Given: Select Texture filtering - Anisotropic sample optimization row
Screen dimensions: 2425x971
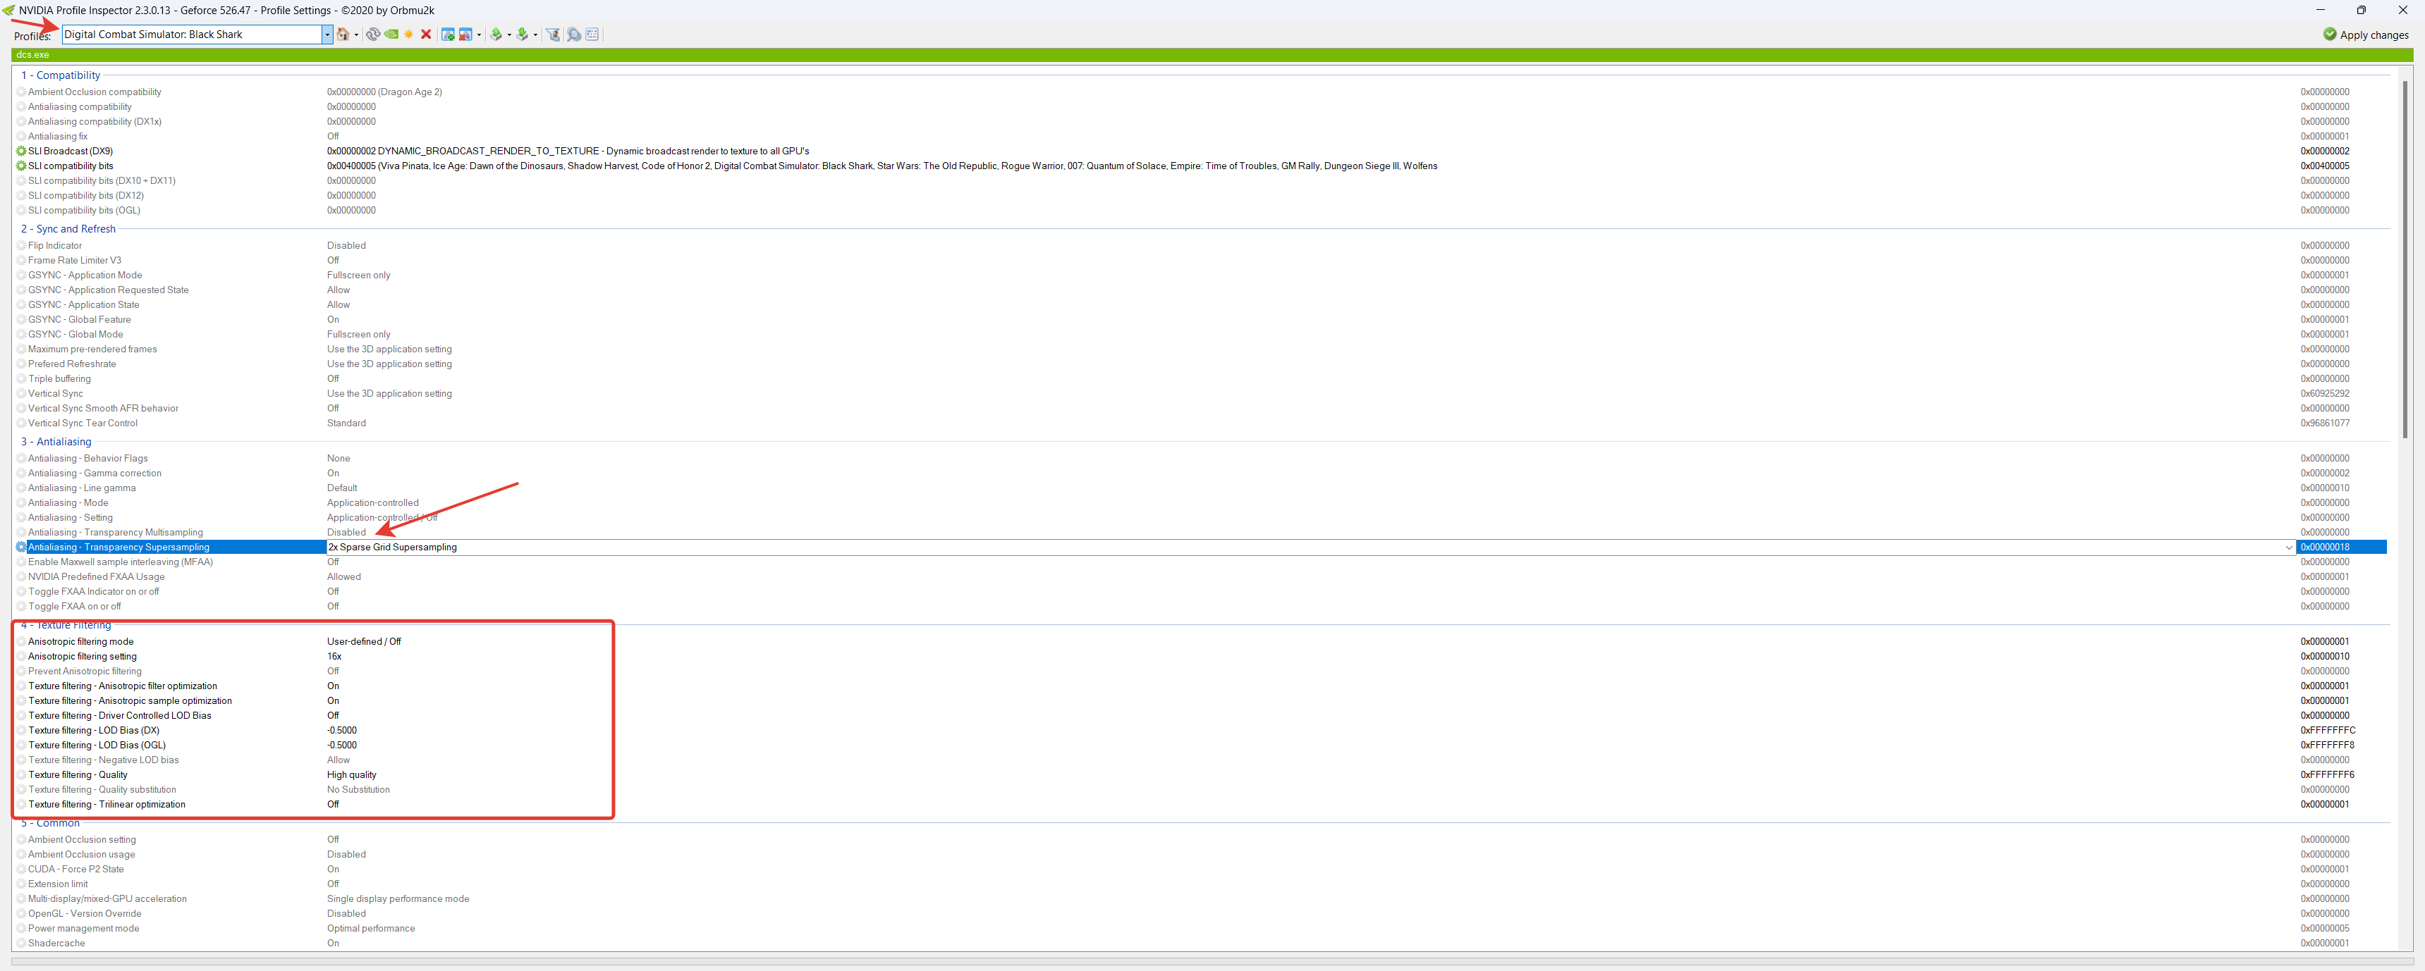Looking at the screenshot, I should [x=1200, y=701].
